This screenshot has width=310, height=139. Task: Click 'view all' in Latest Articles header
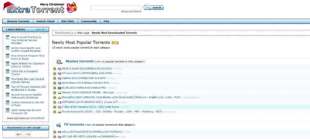click(41, 30)
